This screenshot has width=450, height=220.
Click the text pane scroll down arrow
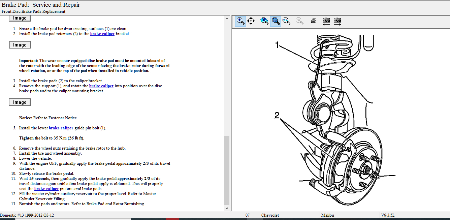tap(227, 208)
